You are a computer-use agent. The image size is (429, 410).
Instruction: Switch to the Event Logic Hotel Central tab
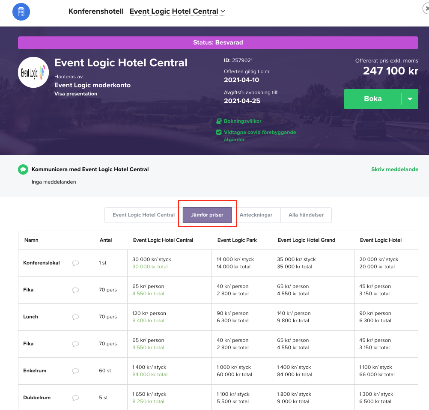(x=143, y=215)
